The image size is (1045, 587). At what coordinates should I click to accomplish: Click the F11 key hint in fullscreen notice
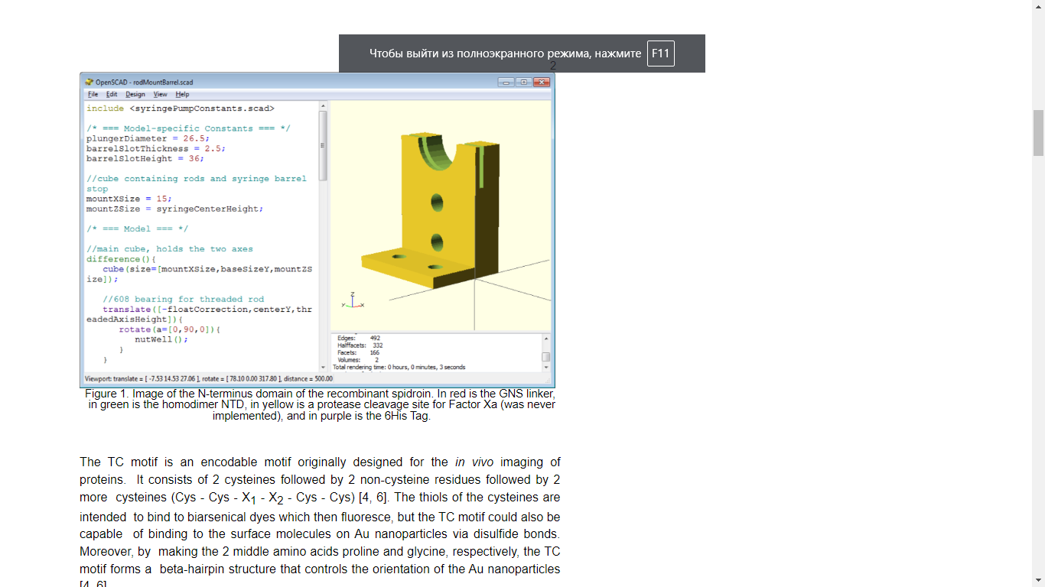click(x=661, y=54)
